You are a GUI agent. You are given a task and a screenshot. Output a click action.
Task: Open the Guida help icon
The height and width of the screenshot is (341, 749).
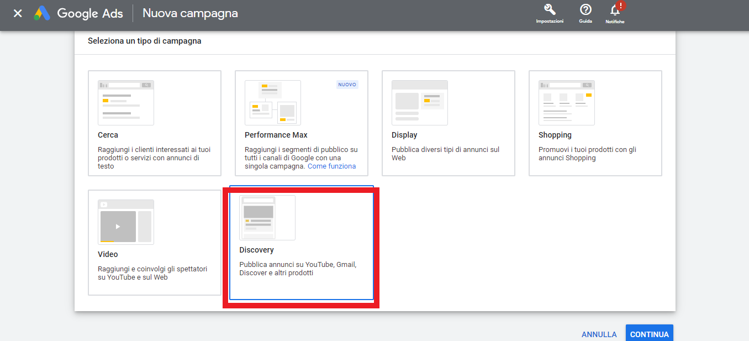pyautogui.click(x=586, y=10)
